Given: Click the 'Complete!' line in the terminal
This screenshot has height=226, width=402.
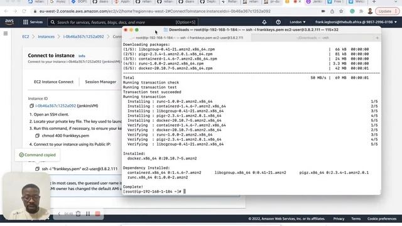Looking at the screenshot, I should pyautogui.click(x=133, y=187).
